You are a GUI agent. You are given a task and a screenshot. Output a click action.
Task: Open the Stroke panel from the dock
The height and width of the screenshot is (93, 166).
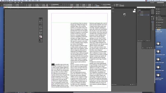tap(158, 12)
